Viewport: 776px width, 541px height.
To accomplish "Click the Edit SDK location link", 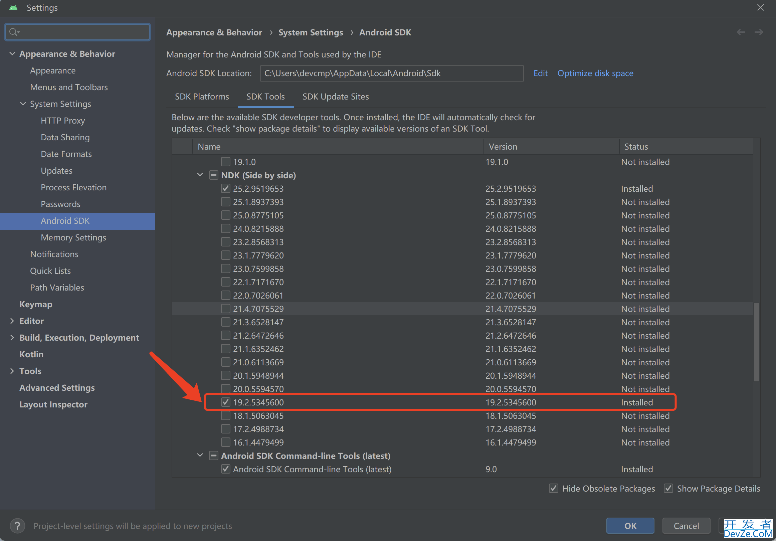I will pos(540,73).
